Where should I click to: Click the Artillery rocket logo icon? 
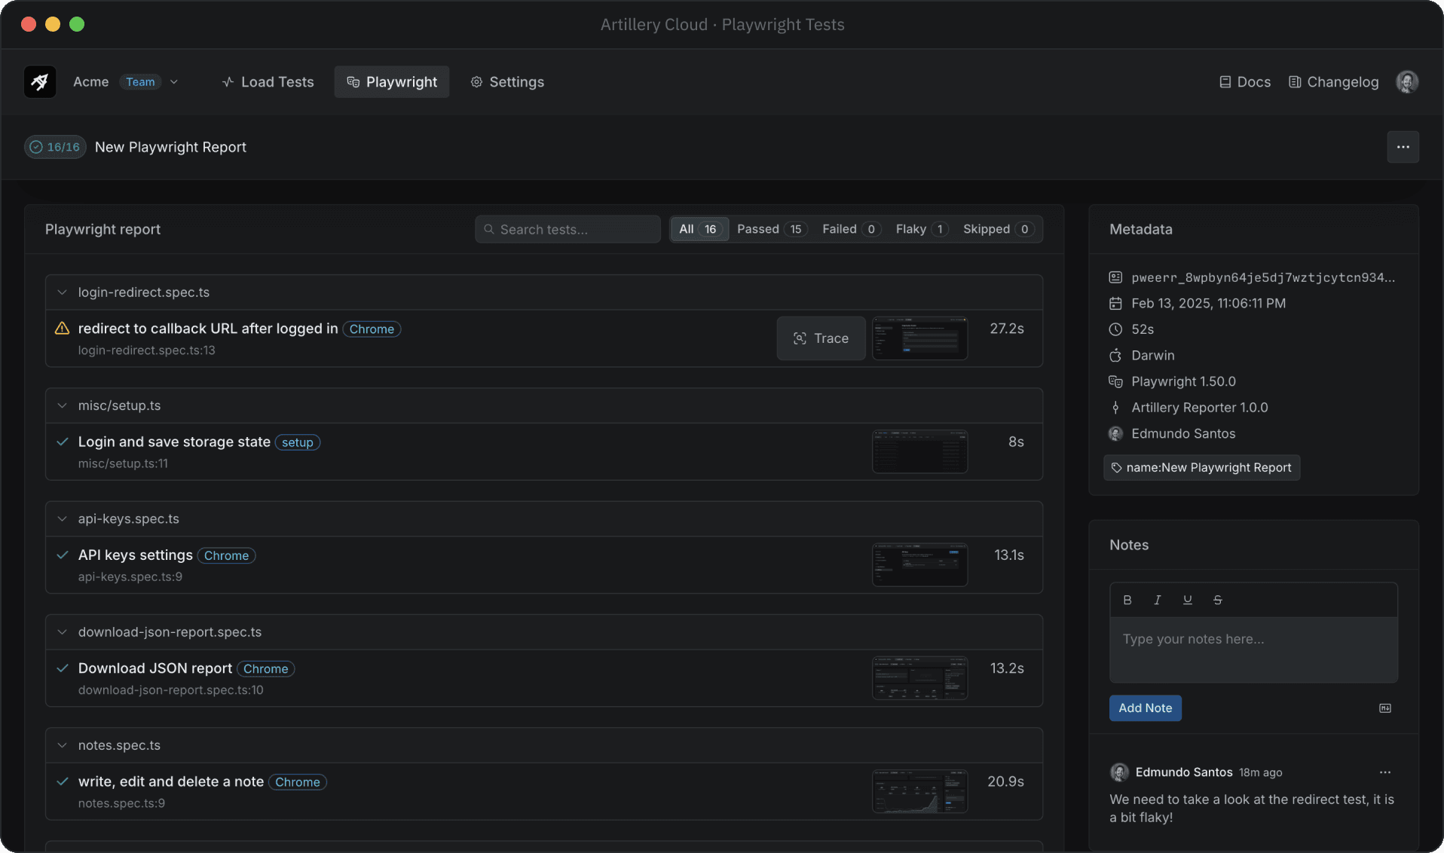click(x=39, y=81)
